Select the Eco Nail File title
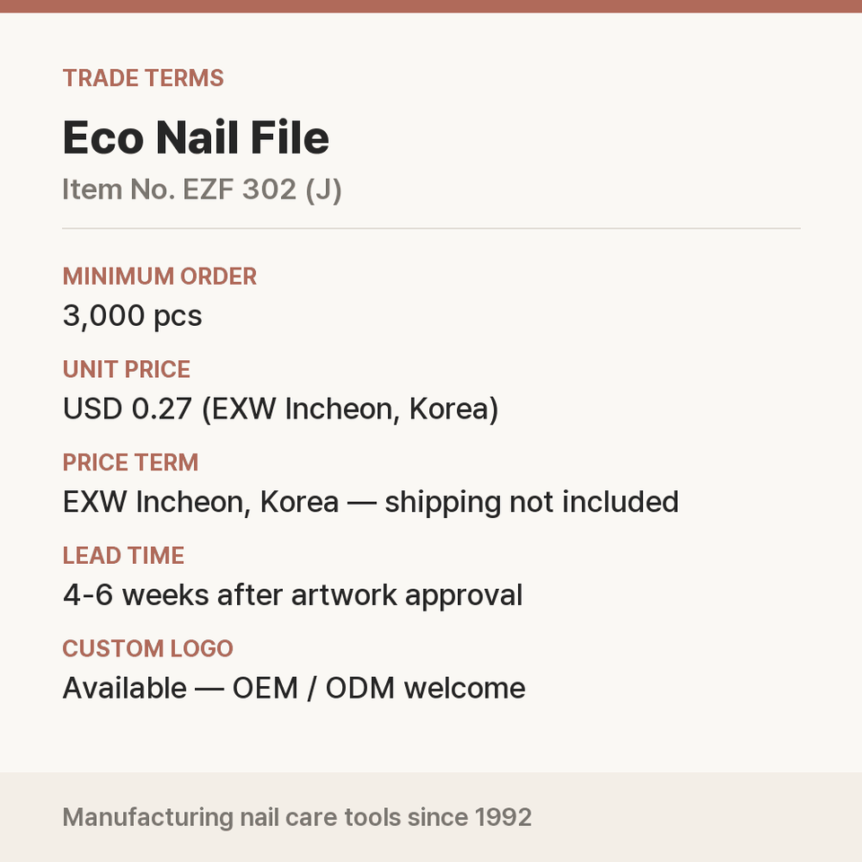Viewport: 862px width, 862px height. coord(196,137)
